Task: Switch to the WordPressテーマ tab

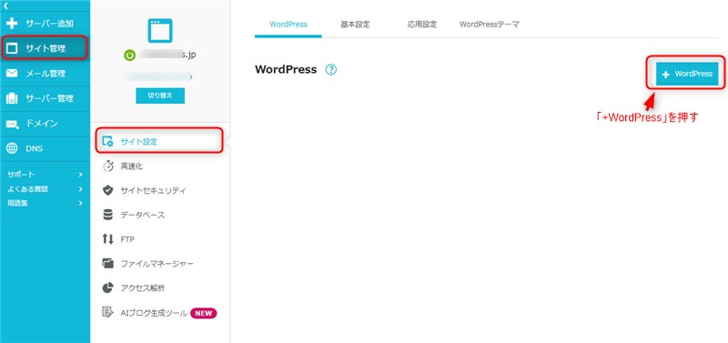Action: click(489, 25)
